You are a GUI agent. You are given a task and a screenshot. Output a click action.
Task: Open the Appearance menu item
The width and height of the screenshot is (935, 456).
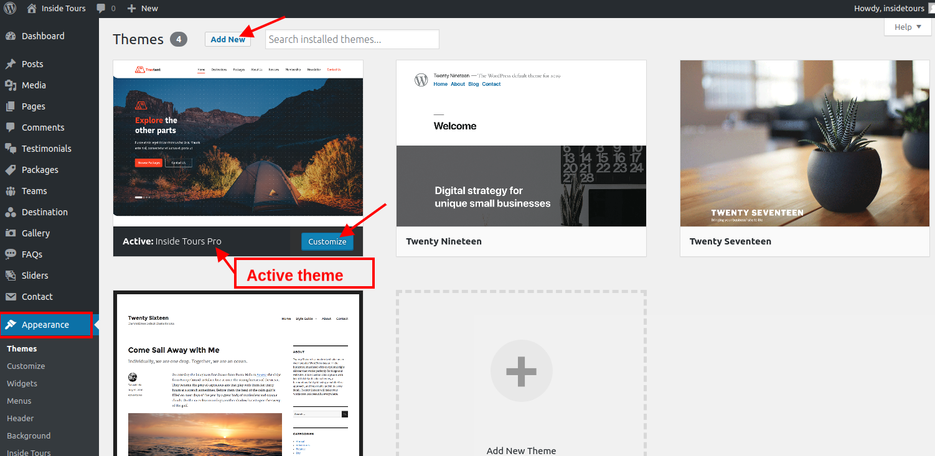click(x=45, y=325)
